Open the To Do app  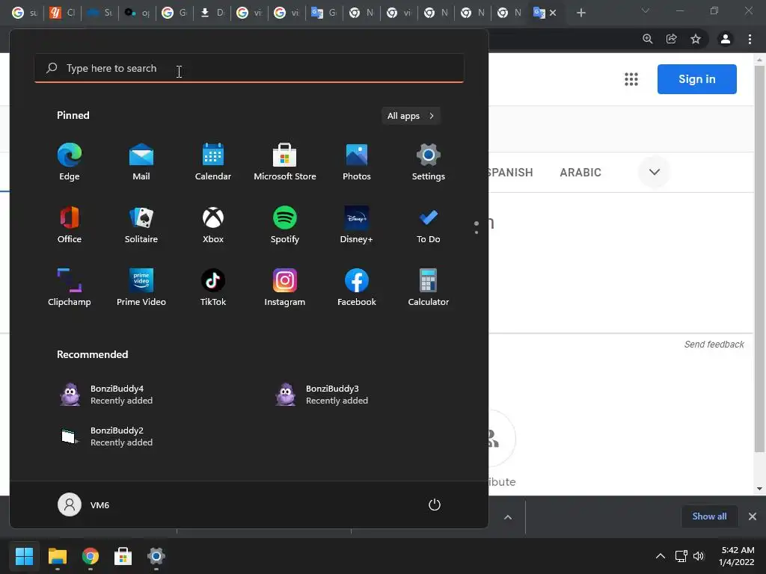[429, 225]
